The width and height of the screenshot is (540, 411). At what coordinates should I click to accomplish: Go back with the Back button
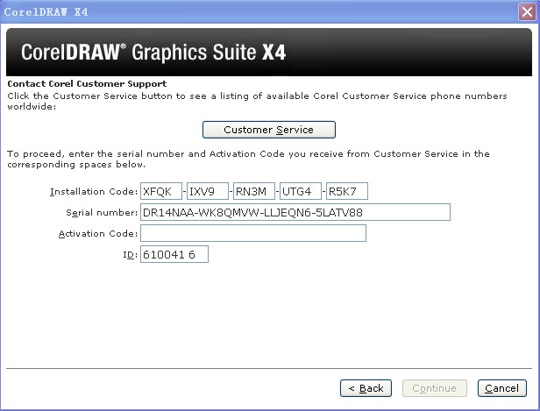click(x=365, y=388)
